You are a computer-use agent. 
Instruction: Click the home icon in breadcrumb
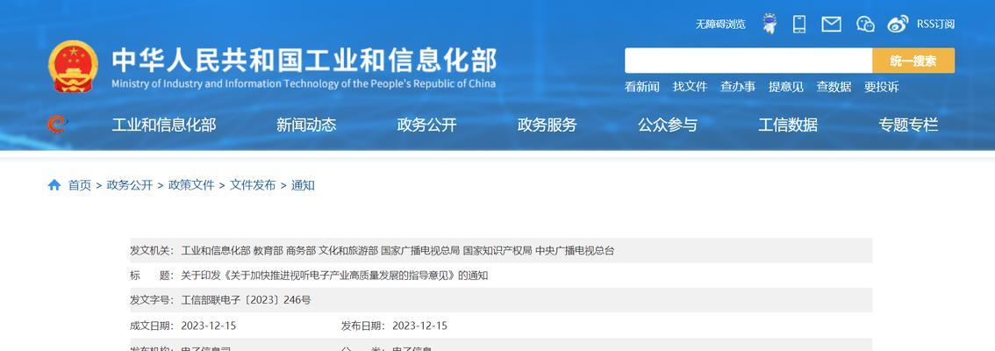click(54, 184)
